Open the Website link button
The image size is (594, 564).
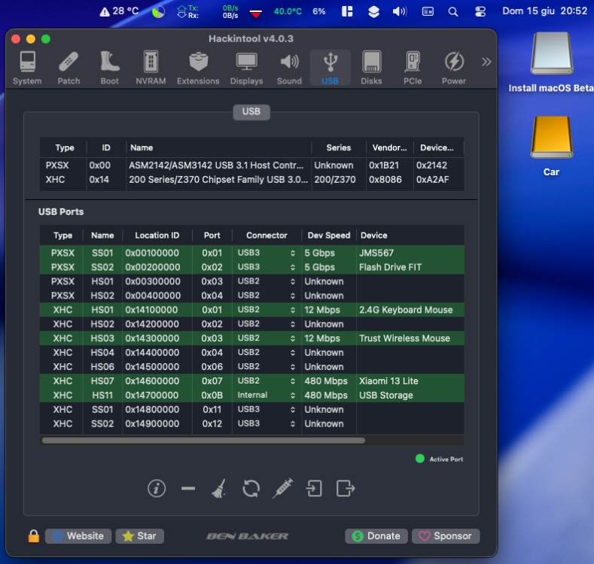(78, 536)
